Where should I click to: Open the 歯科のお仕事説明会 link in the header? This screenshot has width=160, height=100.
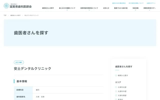tap(119, 3)
